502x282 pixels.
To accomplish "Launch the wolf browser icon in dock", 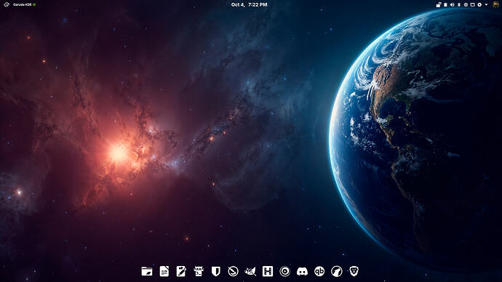I will [x=336, y=271].
